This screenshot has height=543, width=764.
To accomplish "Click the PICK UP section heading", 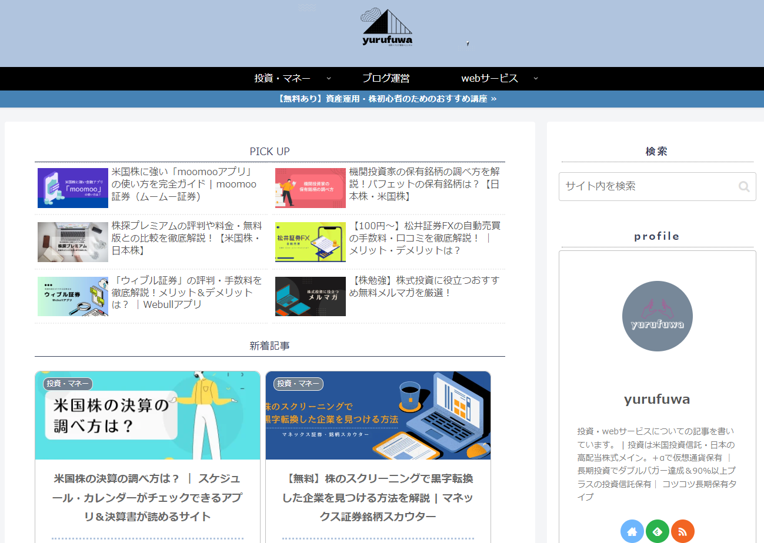I will click(270, 152).
